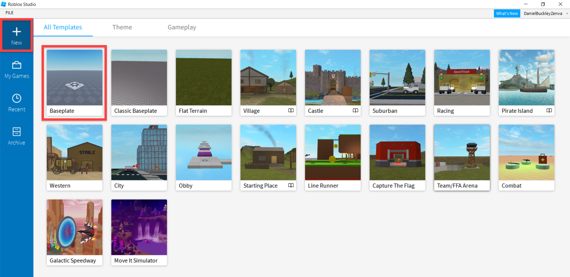
Task: Select the All Templates tab
Action: point(63,27)
